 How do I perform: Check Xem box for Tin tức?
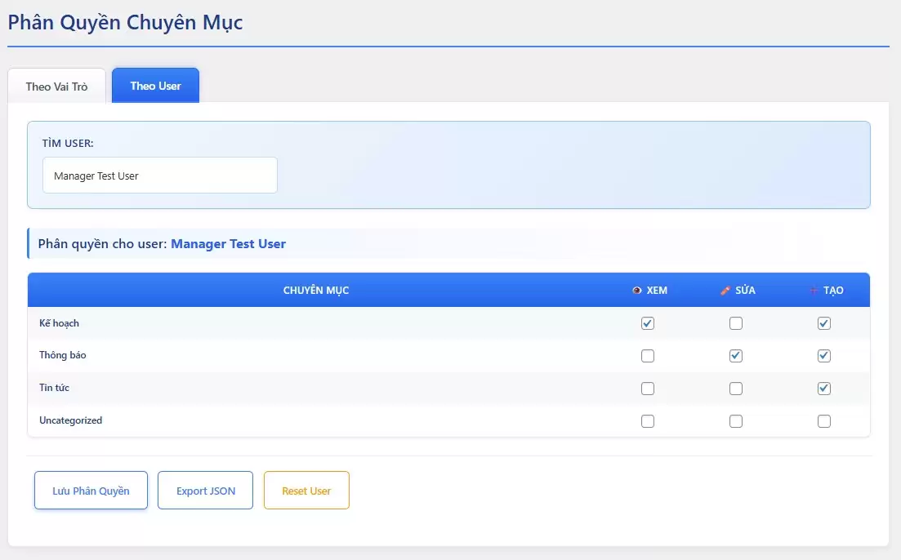648,389
